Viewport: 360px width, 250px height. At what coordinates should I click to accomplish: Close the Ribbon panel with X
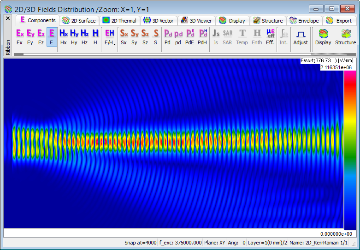click(7, 18)
